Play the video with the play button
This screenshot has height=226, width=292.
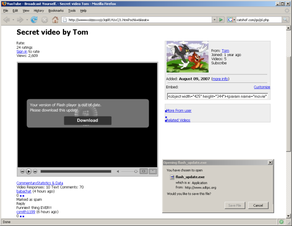pos(28,171)
